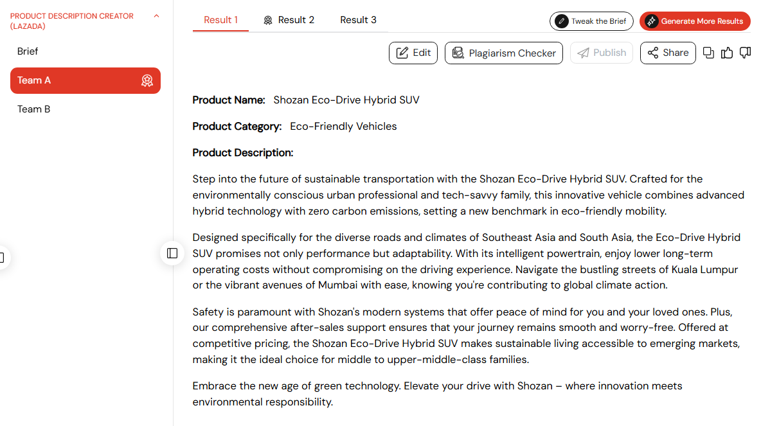Run the Plagiarism Checker

504,53
